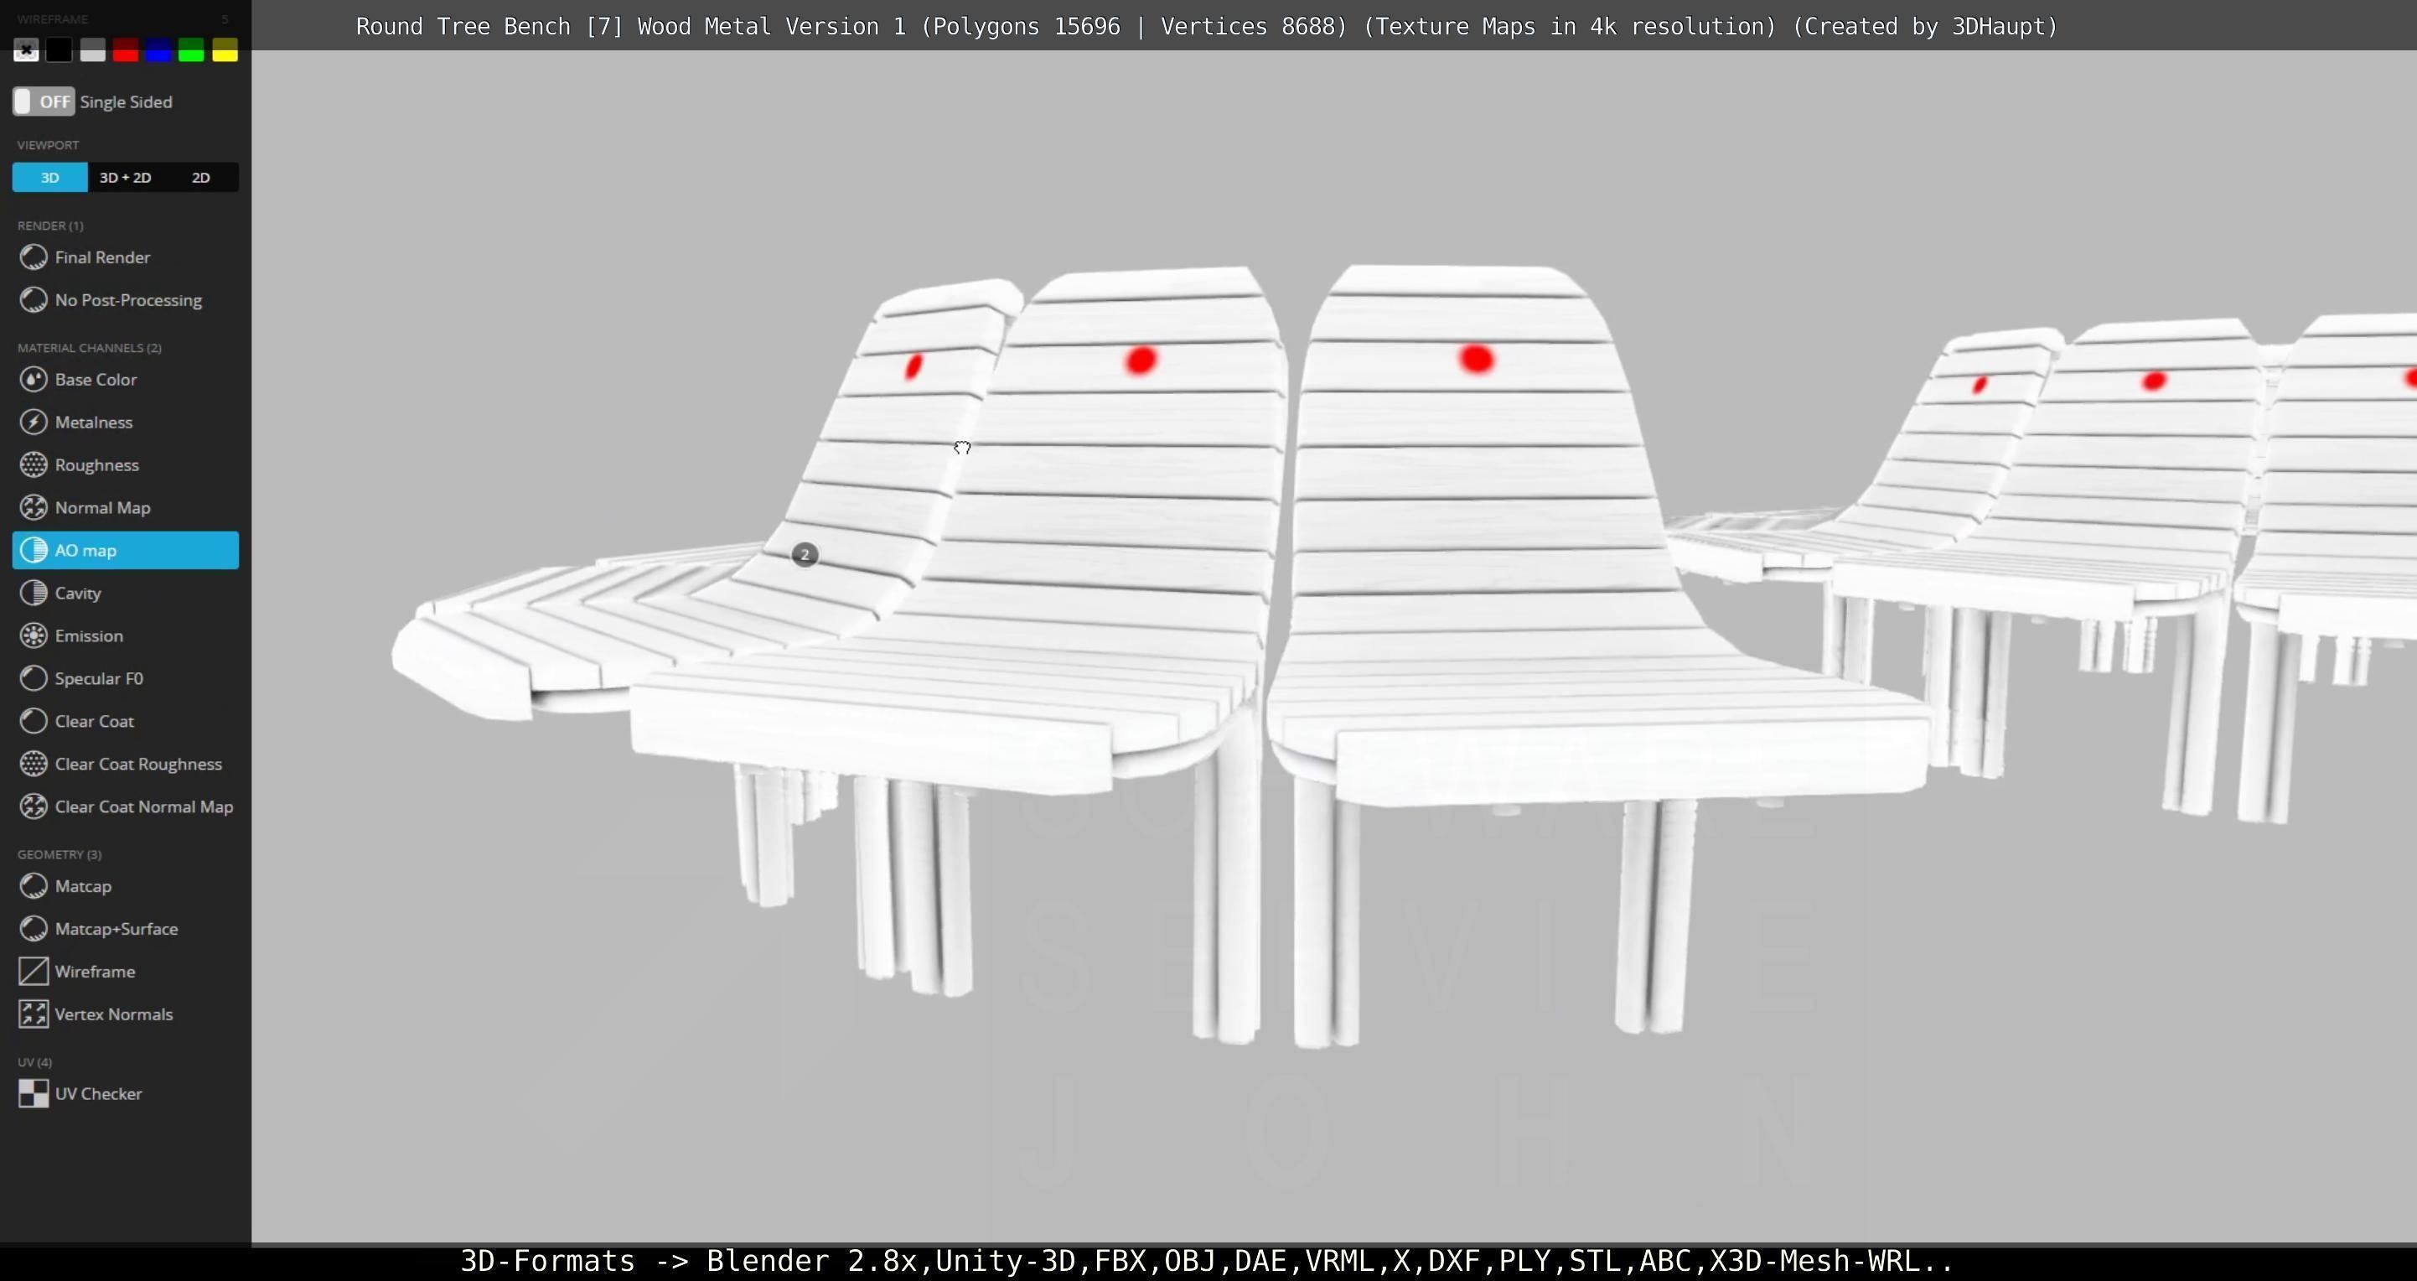The height and width of the screenshot is (1281, 2417).
Task: Pick the gray wireframe color swatch
Action: point(93,49)
